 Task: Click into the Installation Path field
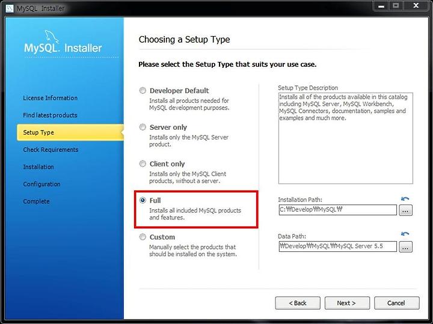pyautogui.click(x=337, y=210)
